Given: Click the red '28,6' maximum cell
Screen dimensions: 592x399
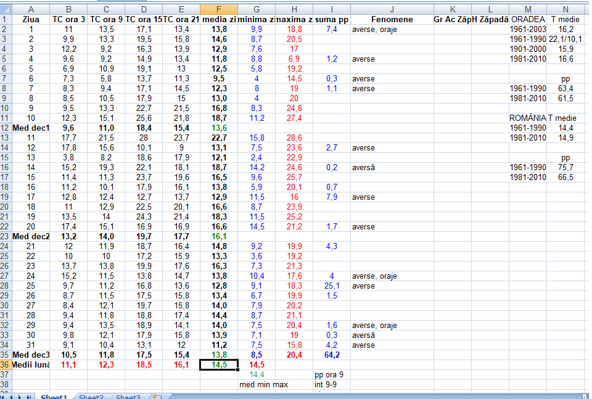Looking at the screenshot, I should (x=294, y=138).
